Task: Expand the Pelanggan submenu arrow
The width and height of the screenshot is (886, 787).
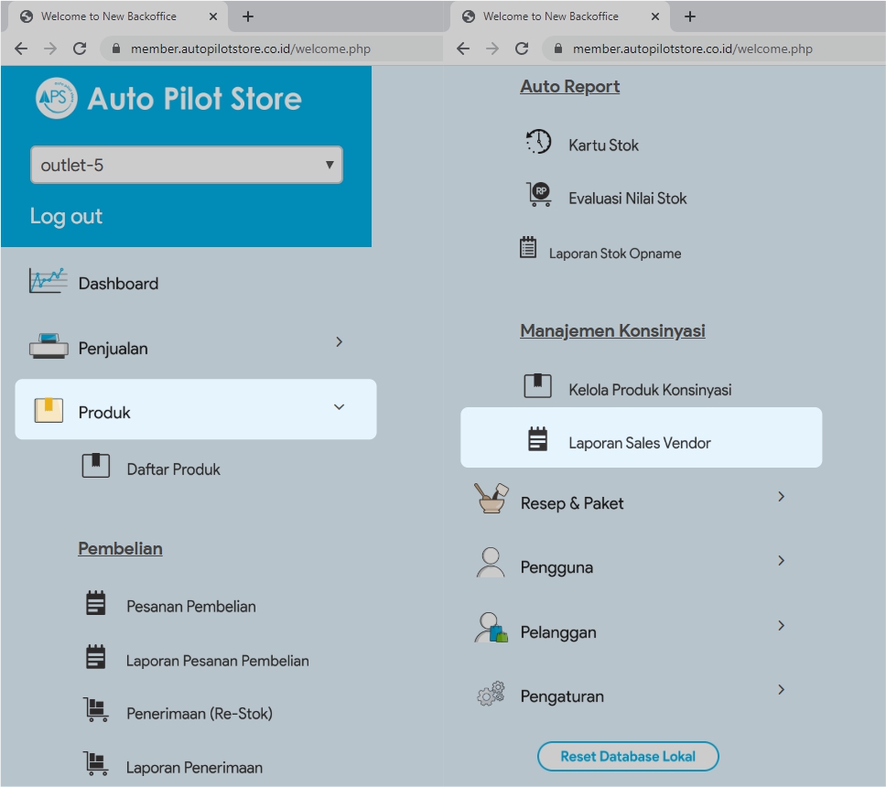Action: [781, 625]
